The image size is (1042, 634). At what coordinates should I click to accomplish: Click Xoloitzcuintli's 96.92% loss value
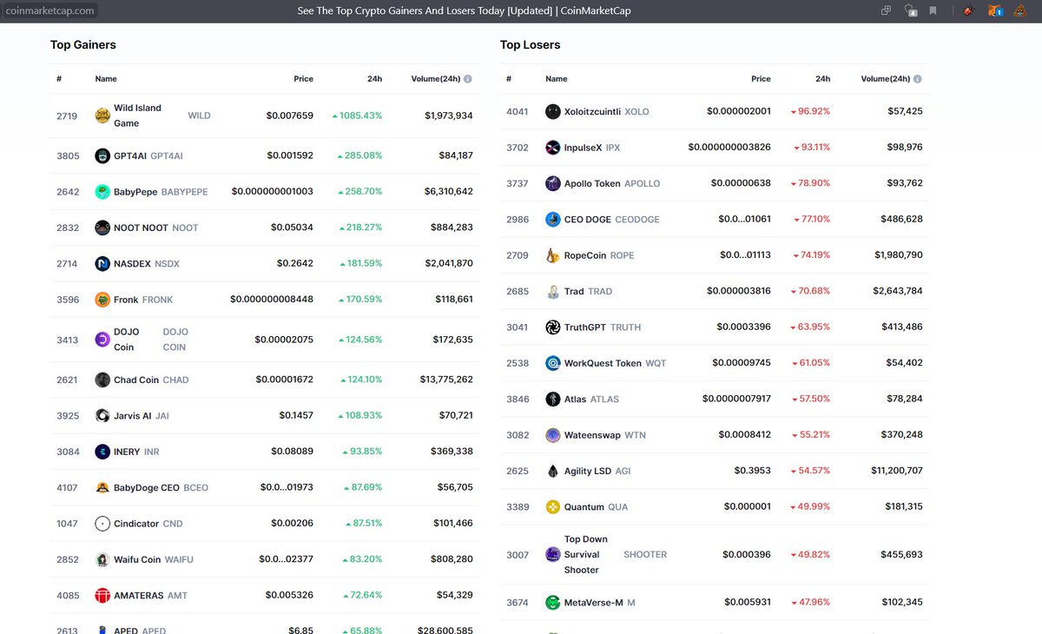(810, 111)
